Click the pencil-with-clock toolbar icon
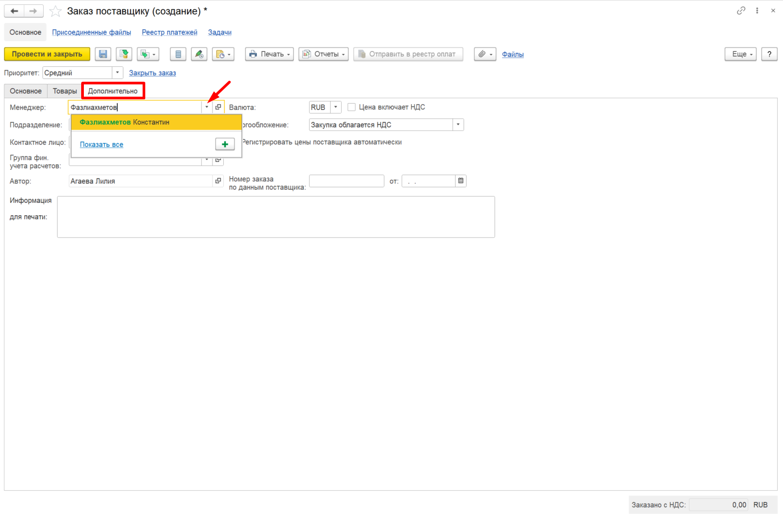 [x=199, y=54]
